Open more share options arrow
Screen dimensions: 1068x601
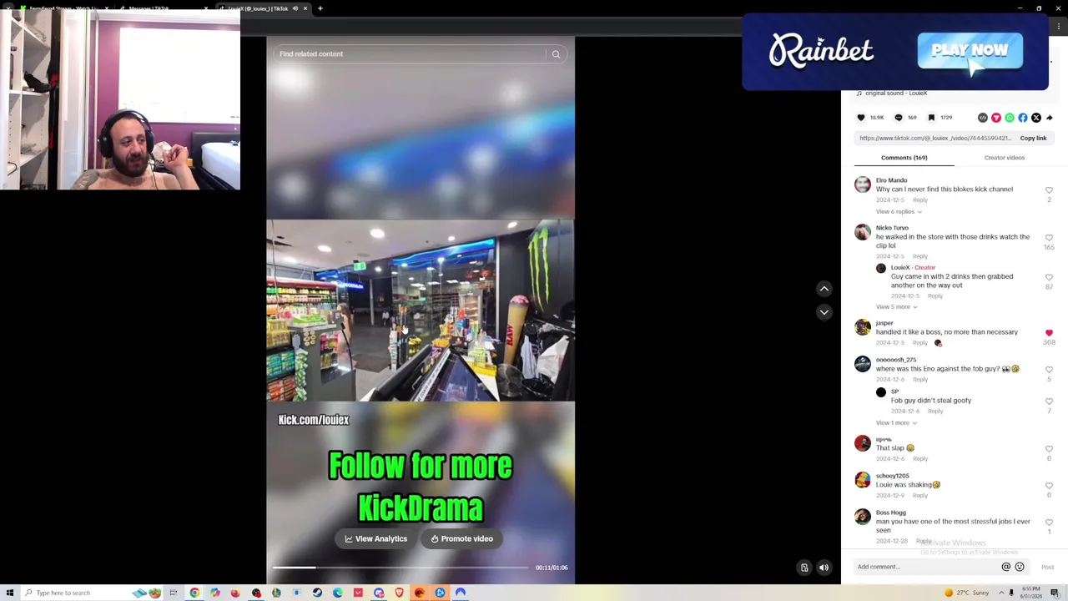tap(1050, 118)
